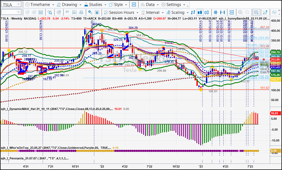Toggle the grid selection tool icon

click(256, 12)
